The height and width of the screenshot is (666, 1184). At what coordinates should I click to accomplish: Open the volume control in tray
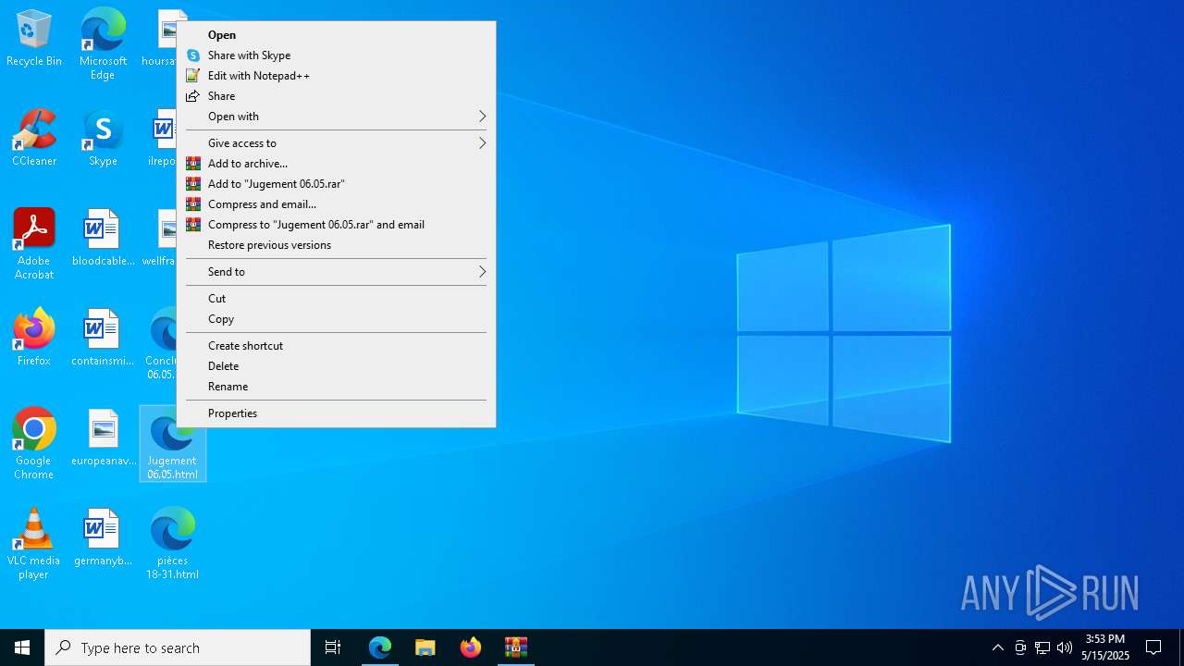[1065, 647]
